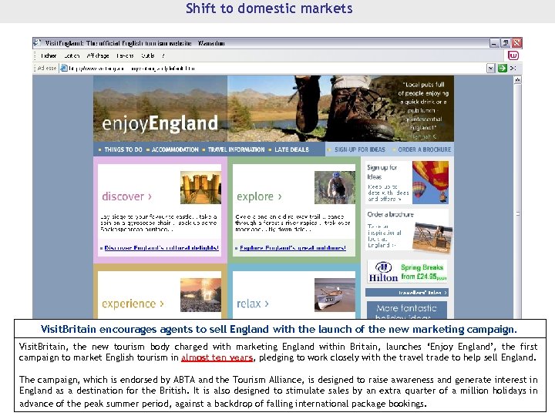The height and width of the screenshot is (416, 555).
Task: Click Sign up for Ideas sidebar text
Action: [x=382, y=172]
